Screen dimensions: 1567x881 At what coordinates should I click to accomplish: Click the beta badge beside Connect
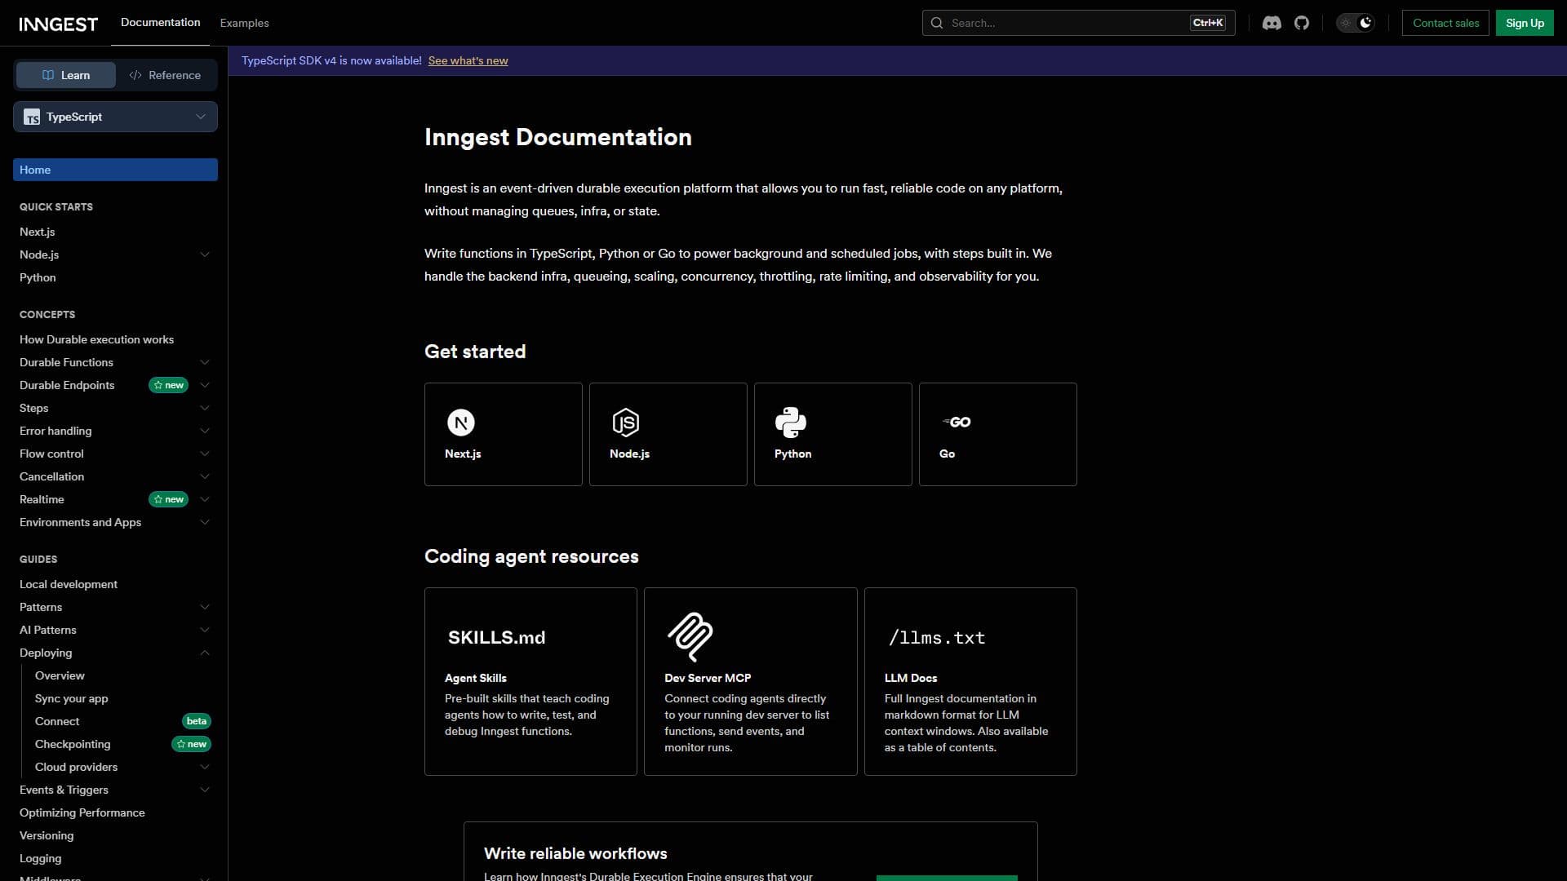(197, 721)
